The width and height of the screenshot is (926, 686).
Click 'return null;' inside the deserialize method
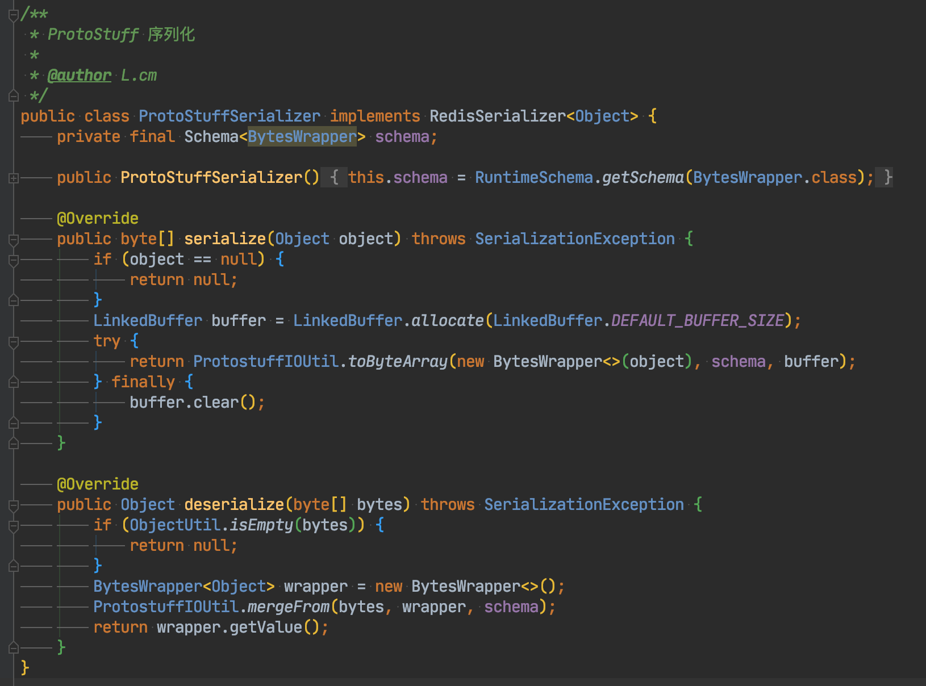click(183, 545)
